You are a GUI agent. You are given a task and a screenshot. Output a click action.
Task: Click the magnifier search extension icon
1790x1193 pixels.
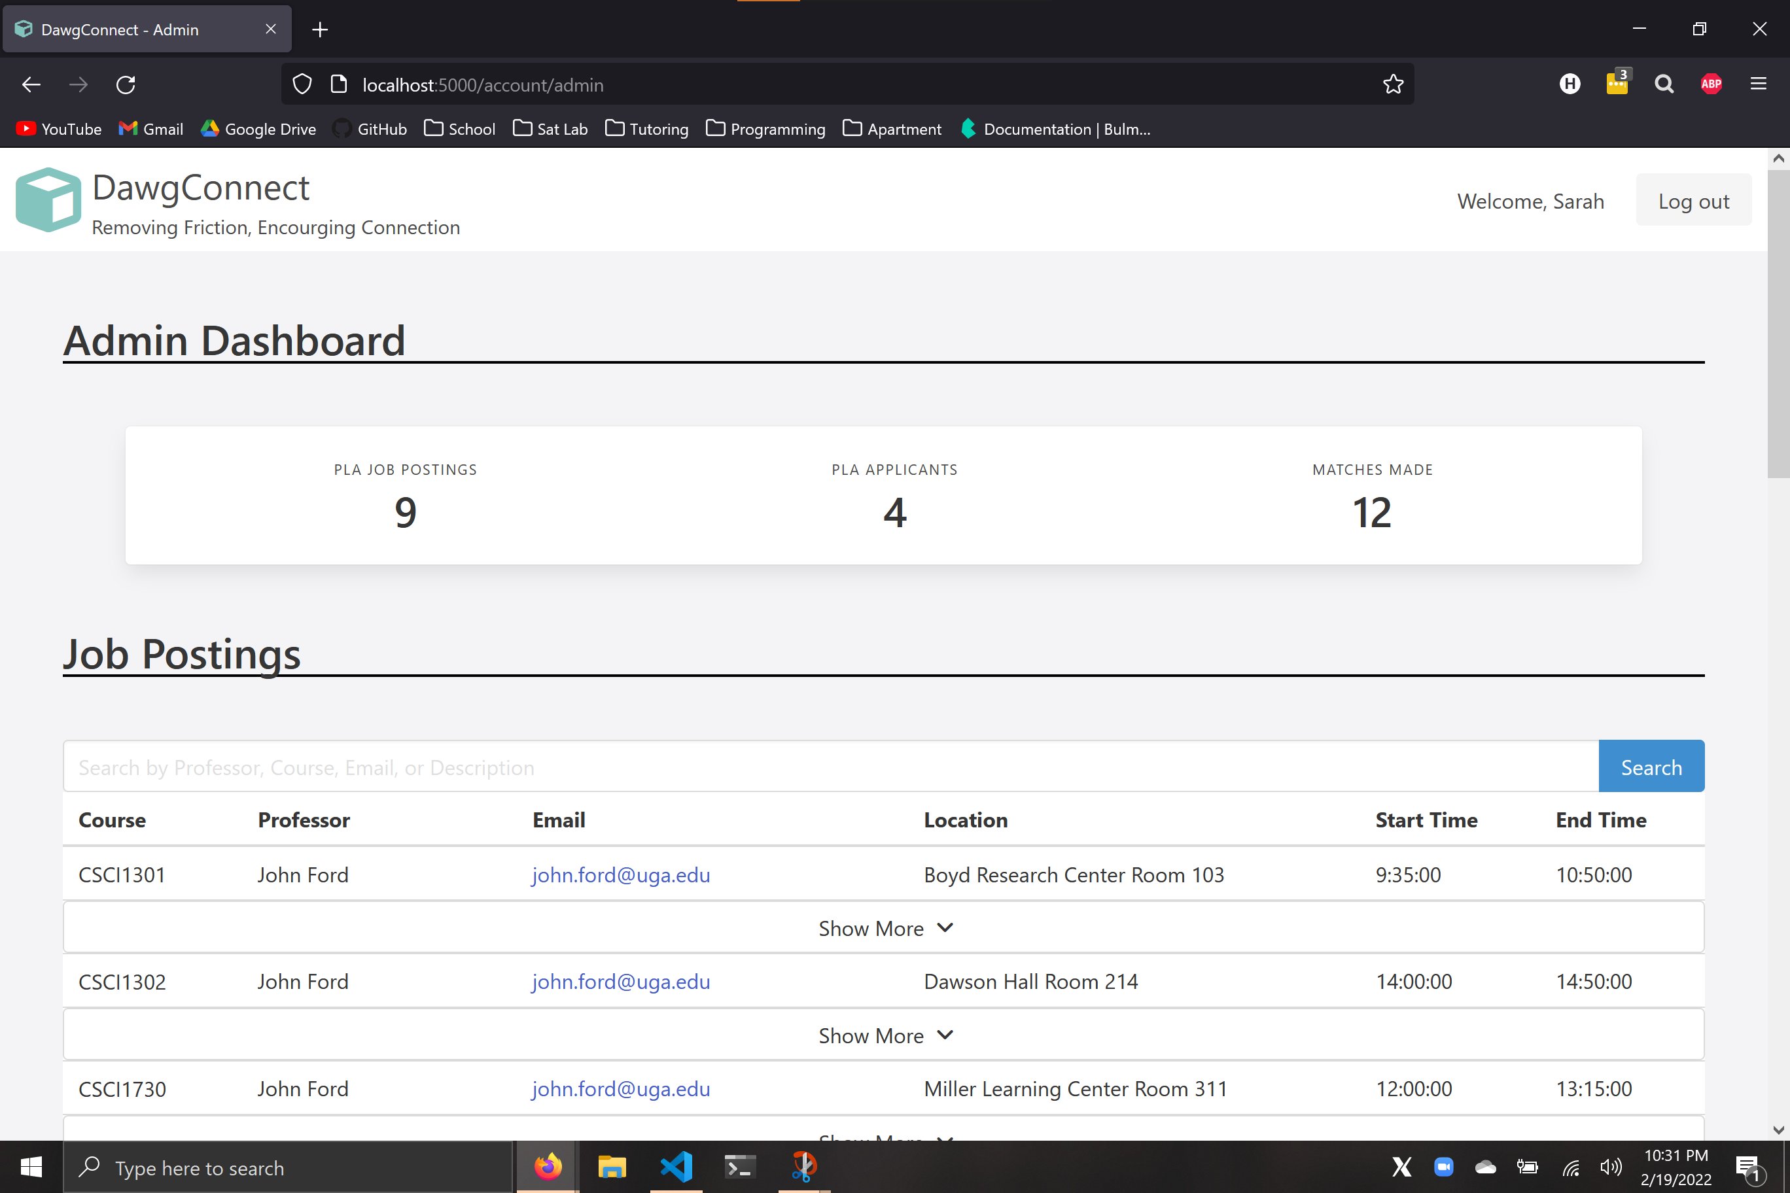1664,84
